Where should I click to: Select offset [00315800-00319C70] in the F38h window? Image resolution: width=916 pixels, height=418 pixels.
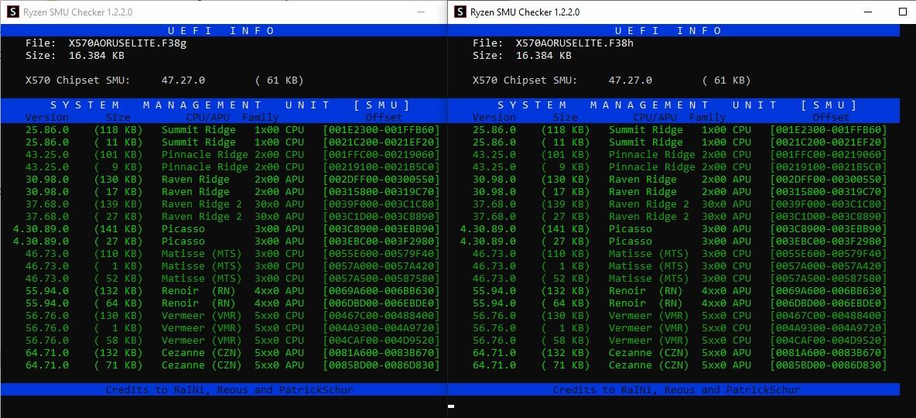click(829, 192)
